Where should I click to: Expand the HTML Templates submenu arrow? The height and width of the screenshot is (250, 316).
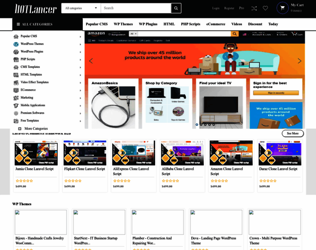[x=80, y=75]
